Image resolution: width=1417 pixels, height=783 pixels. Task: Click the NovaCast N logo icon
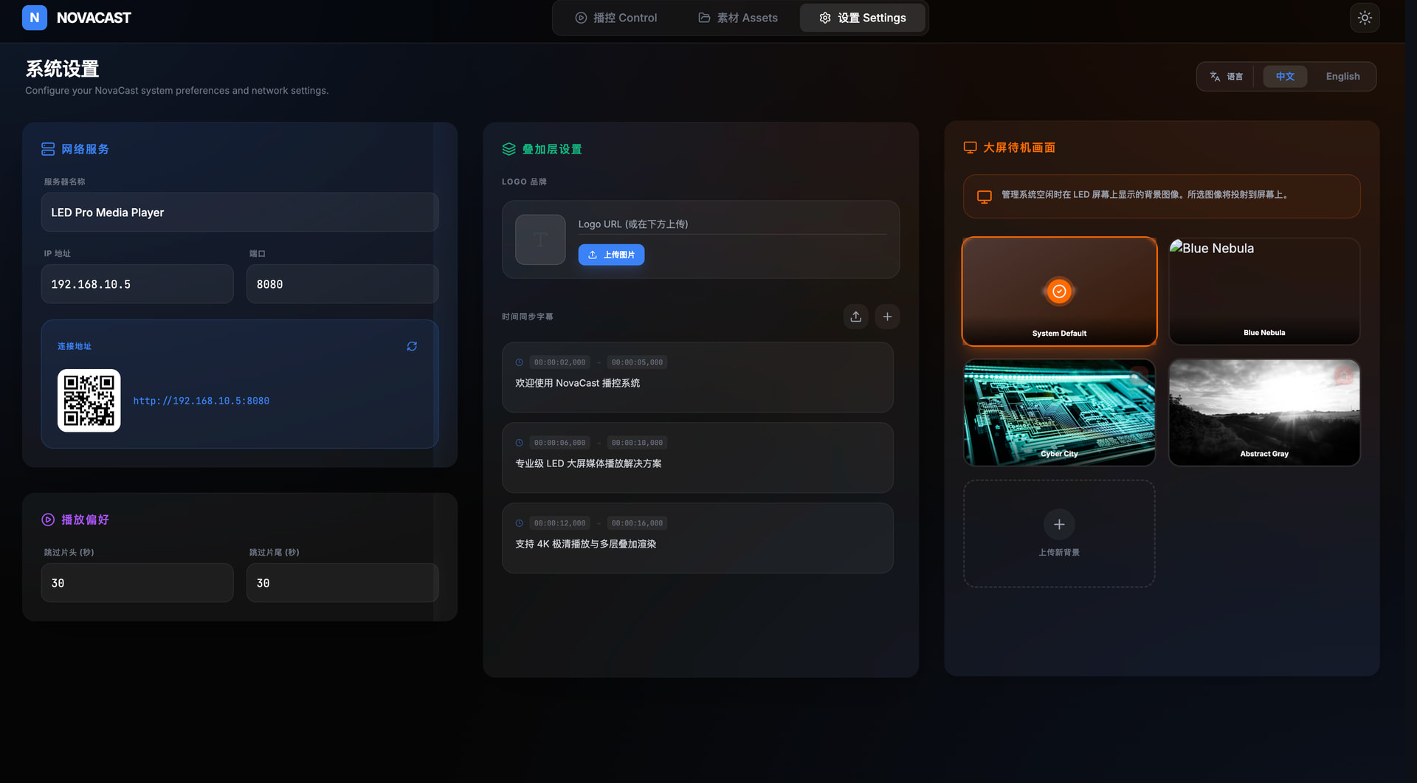pos(35,18)
